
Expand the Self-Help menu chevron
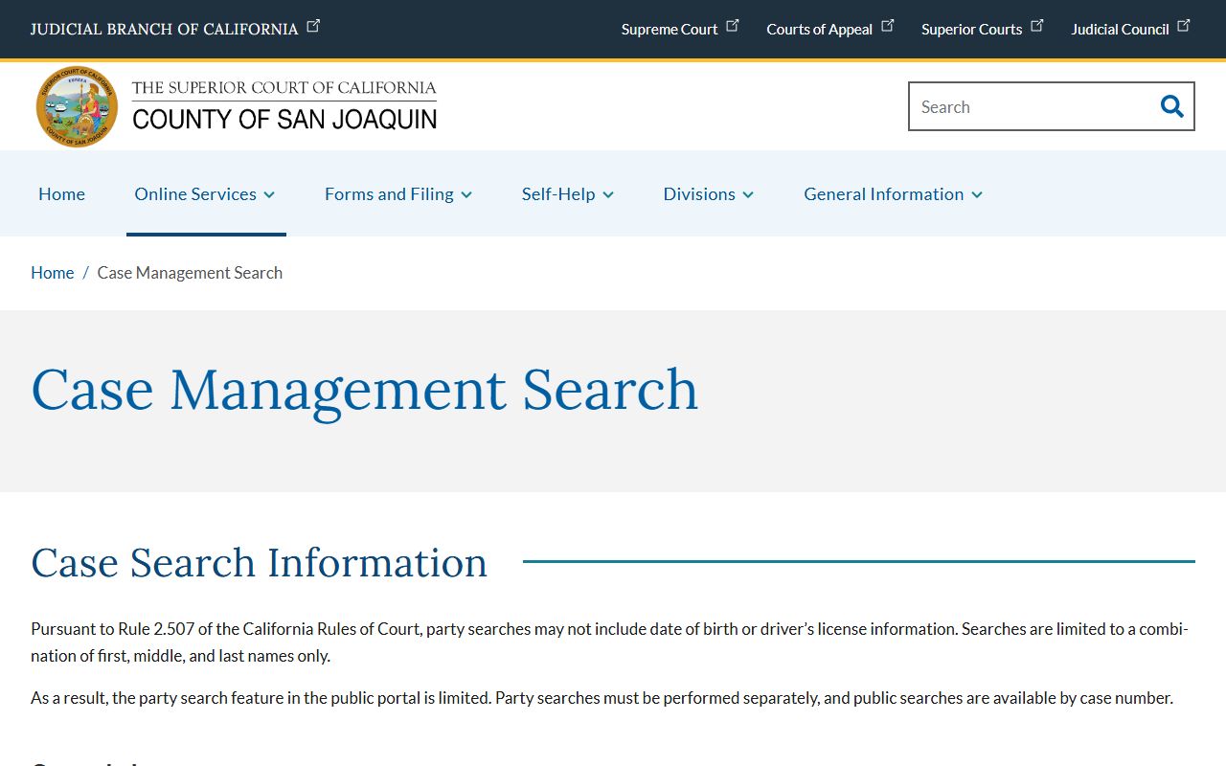click(608, 194)
